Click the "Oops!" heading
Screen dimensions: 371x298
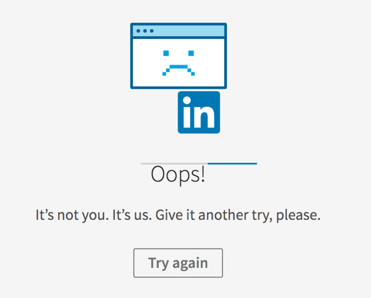178,175
